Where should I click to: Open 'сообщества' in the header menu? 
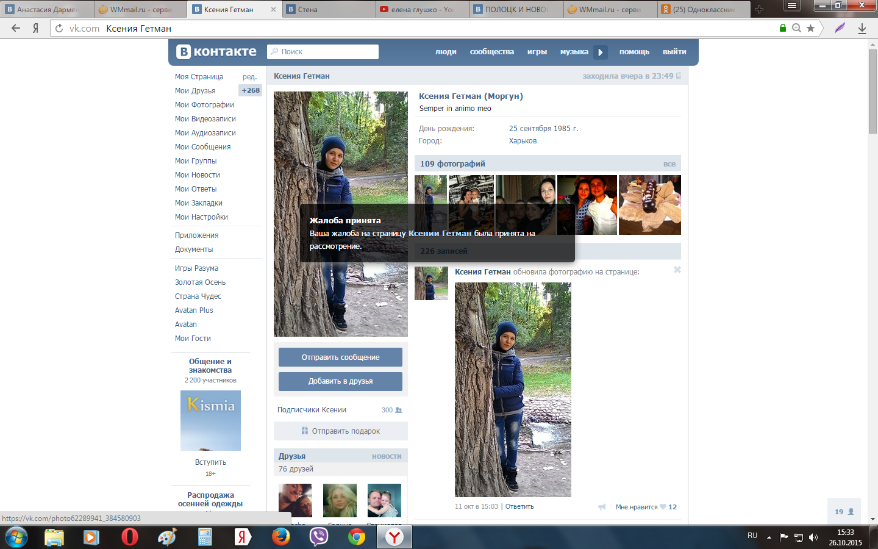tap(492, 52)
